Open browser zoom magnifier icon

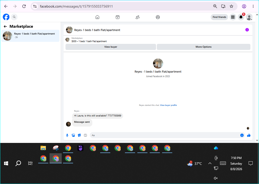(x=215, y=6)
